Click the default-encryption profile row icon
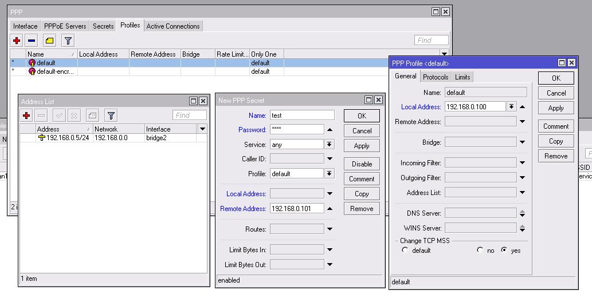Viewport: 592px width, 298px height. coord(32,71)
